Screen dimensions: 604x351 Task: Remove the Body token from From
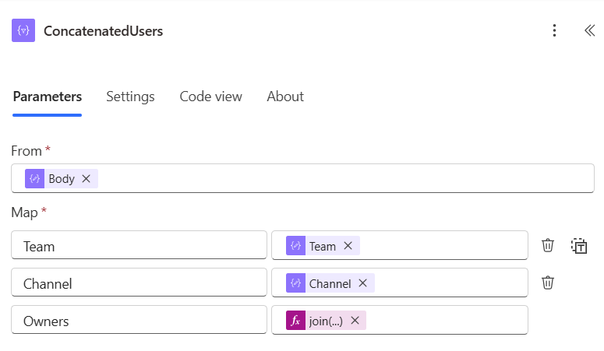coord(87,179)
